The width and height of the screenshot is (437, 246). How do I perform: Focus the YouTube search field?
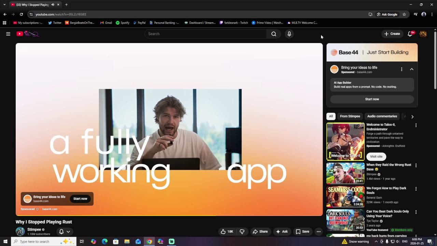[206, 34]
